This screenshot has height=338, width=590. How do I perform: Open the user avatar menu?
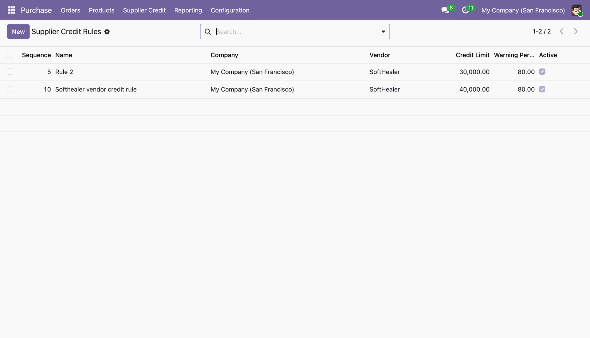coord(576,10)
